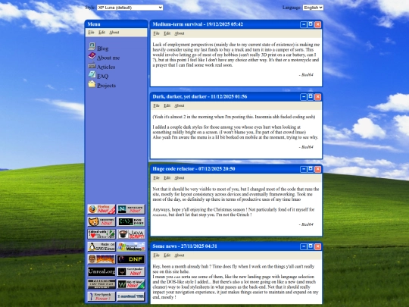Open the Projects folder link
This screenshot has height=307, width=409.
(x=106, y=86)
